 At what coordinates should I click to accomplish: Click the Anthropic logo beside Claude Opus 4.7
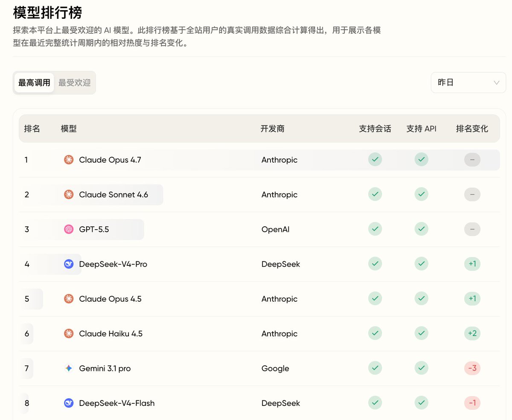(69, 160)
